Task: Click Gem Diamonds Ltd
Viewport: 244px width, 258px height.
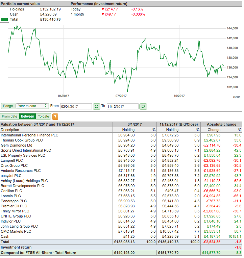Action: (x=17, y=145)
